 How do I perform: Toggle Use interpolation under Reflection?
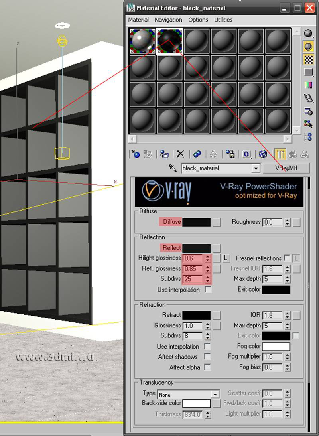tap(208, 290)
